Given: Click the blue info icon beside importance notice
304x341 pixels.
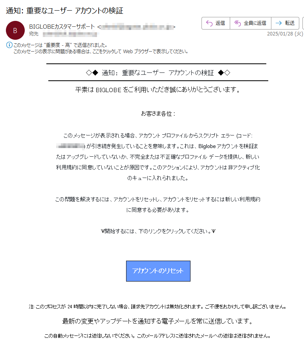Looking at the screenshot, I should pos(9,45).
